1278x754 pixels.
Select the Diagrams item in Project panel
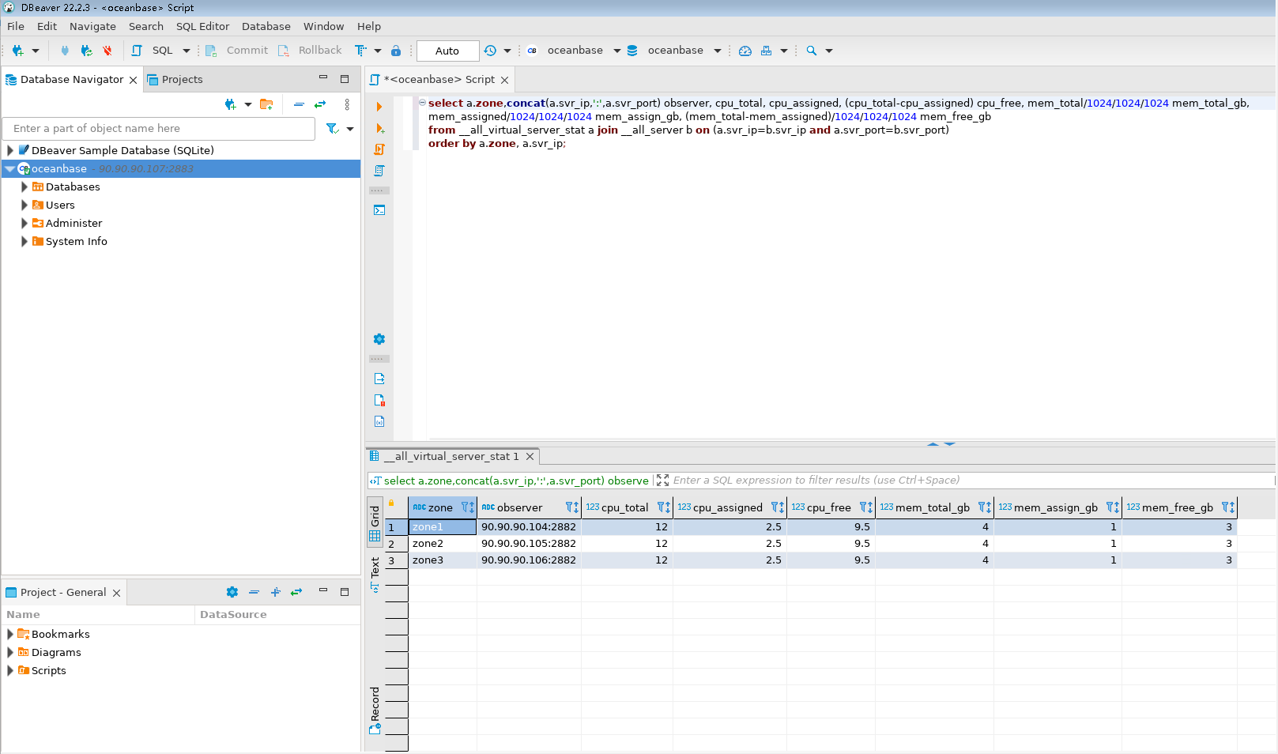tap(56, 652)
